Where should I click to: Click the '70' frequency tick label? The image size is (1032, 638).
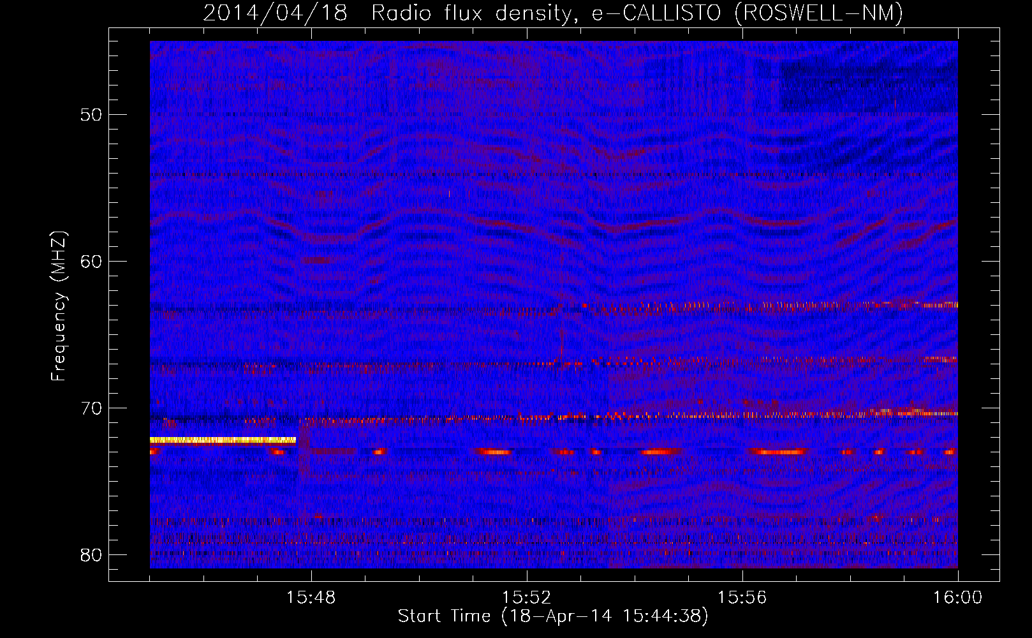click(91, 408)
